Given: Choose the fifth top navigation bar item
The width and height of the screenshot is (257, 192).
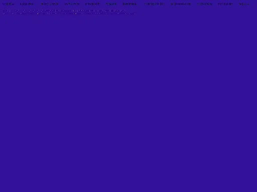Looking at the screenshot, I should (x=92, y=4).
